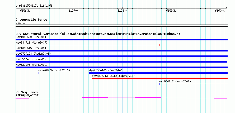The width and height of the screenshot is (235, 113).
Task: Open nsv1008615 (Coe2014) blue variant bar
Action: pos(121,51)
